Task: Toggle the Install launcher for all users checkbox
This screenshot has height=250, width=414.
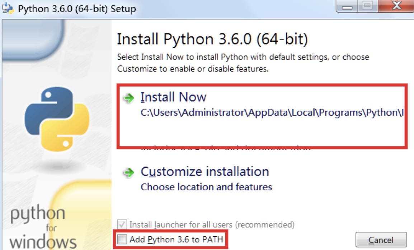Action: (122, 225)
